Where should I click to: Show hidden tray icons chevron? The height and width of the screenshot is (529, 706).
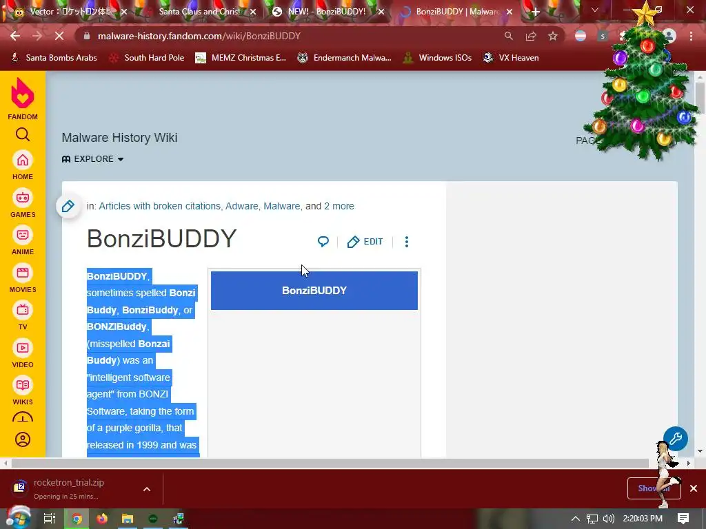[576, 519]
